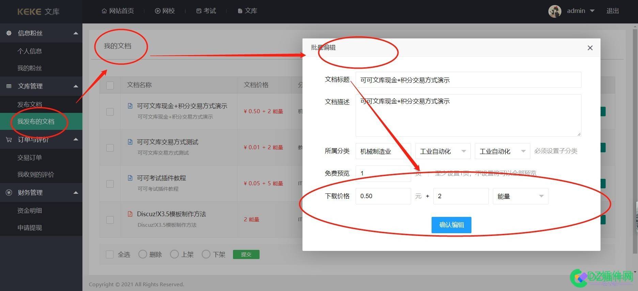Select the 上架 radio option
Image resolution: width=638 pixels, height=291 pixels.
174,254
